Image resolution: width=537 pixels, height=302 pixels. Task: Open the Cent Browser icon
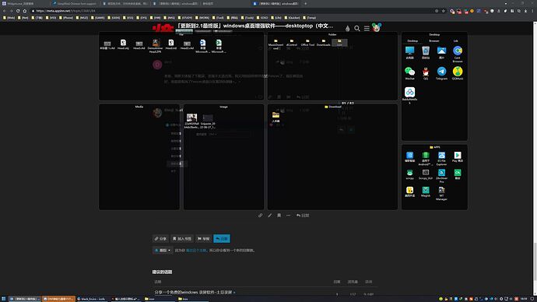point(458,51)
